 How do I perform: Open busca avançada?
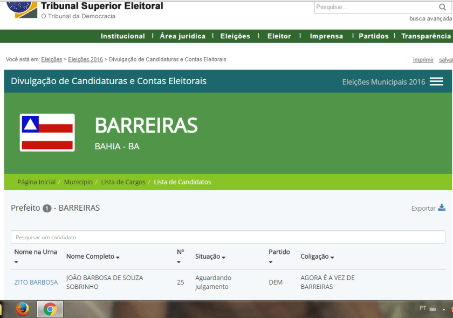(x=429, y=18)
